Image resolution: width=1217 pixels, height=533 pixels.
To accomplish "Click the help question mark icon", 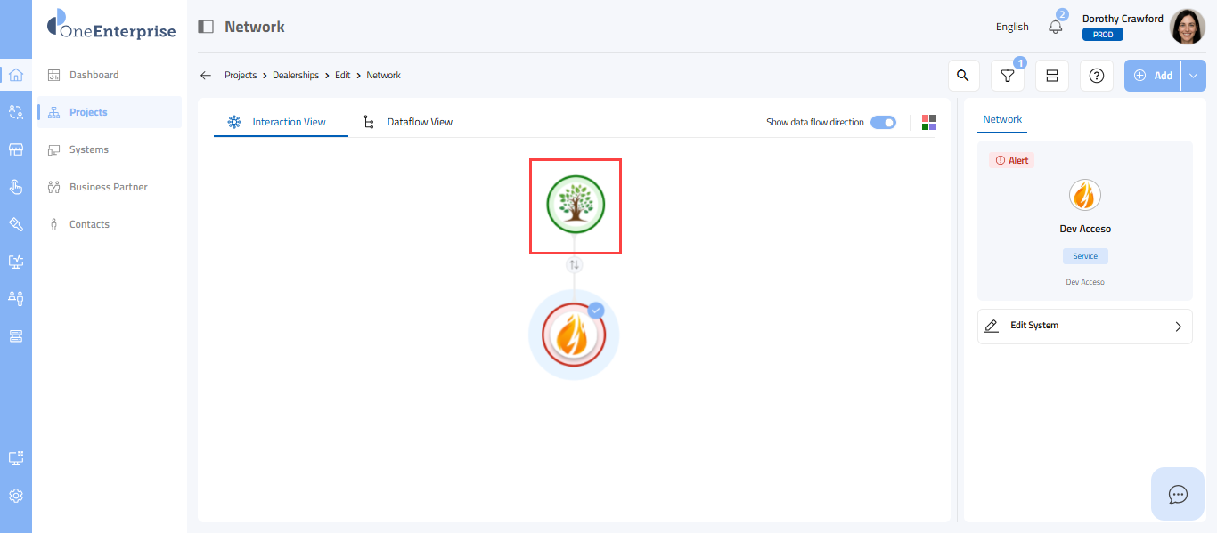I will point(1097,76).
